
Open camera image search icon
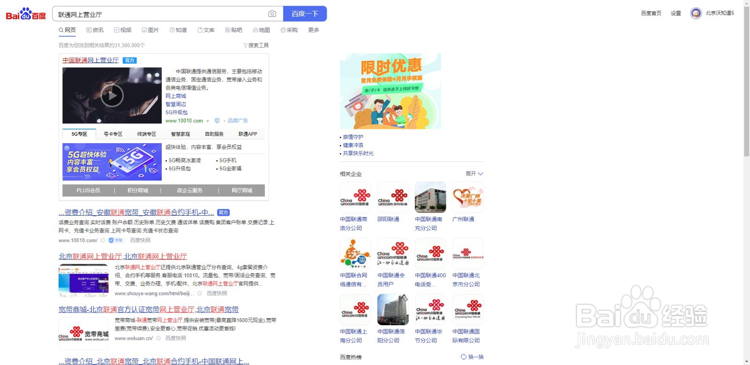click(x=272, y=14)
